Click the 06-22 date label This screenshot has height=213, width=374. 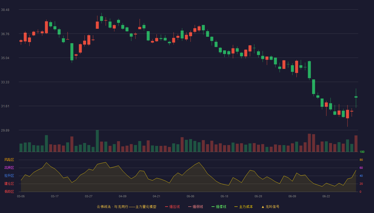coord(326,196)
